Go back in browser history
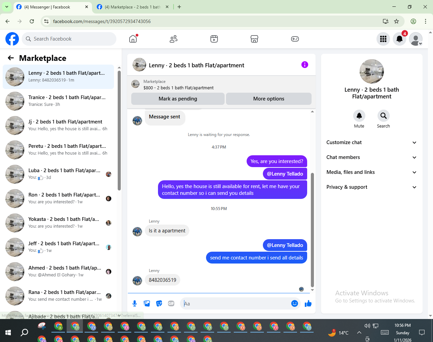Screen dimensions: 433x342 7,21
